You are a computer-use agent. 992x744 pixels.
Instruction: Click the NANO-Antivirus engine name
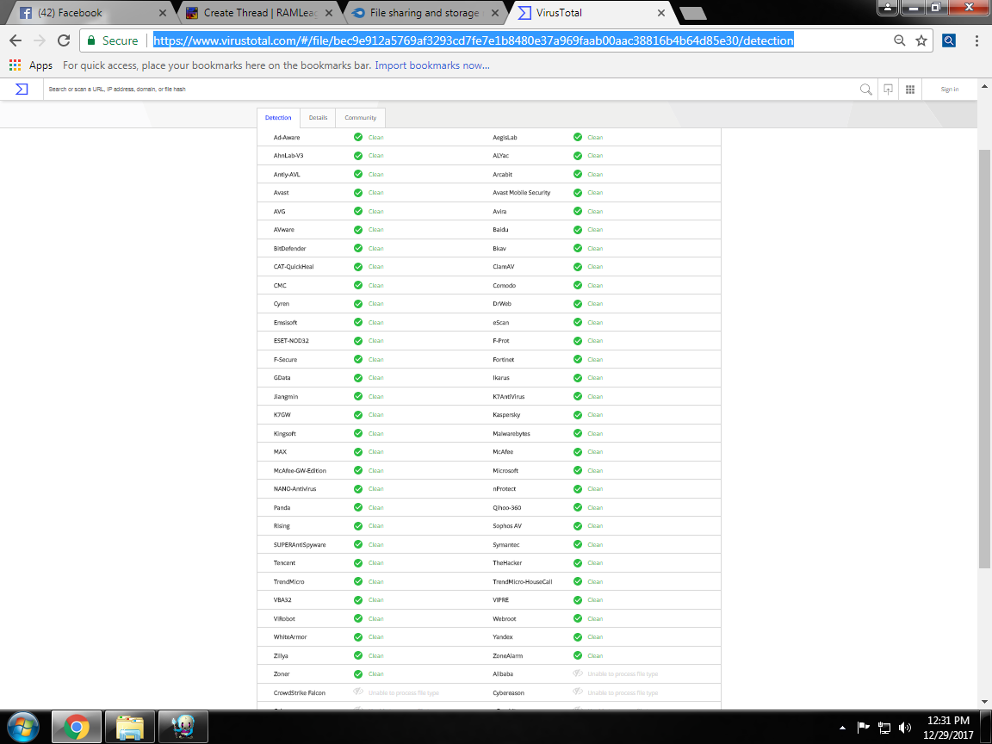coord(294,489)
